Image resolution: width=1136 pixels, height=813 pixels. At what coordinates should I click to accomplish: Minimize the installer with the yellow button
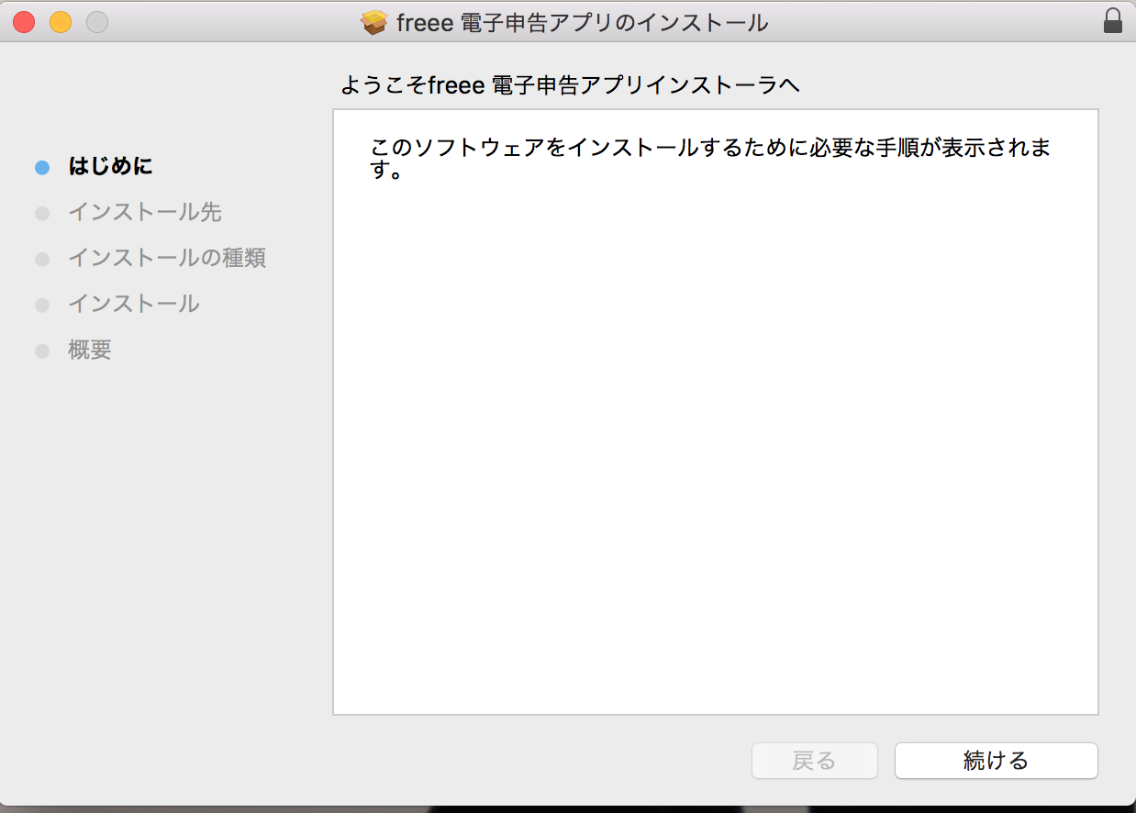[61, 22]
